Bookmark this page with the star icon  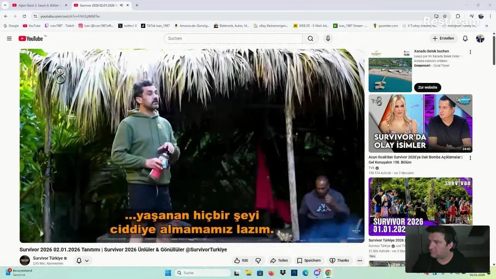pos(445,16)
